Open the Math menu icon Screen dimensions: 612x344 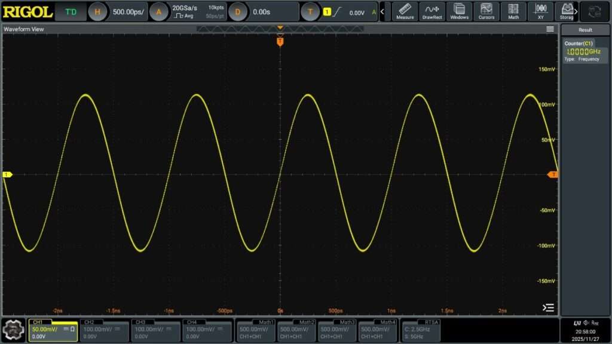[x=513, y=11]
